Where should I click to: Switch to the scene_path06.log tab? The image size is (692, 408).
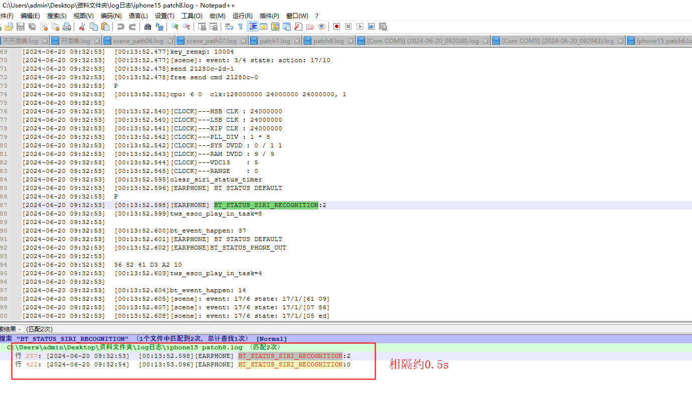(x=138, y=41)
